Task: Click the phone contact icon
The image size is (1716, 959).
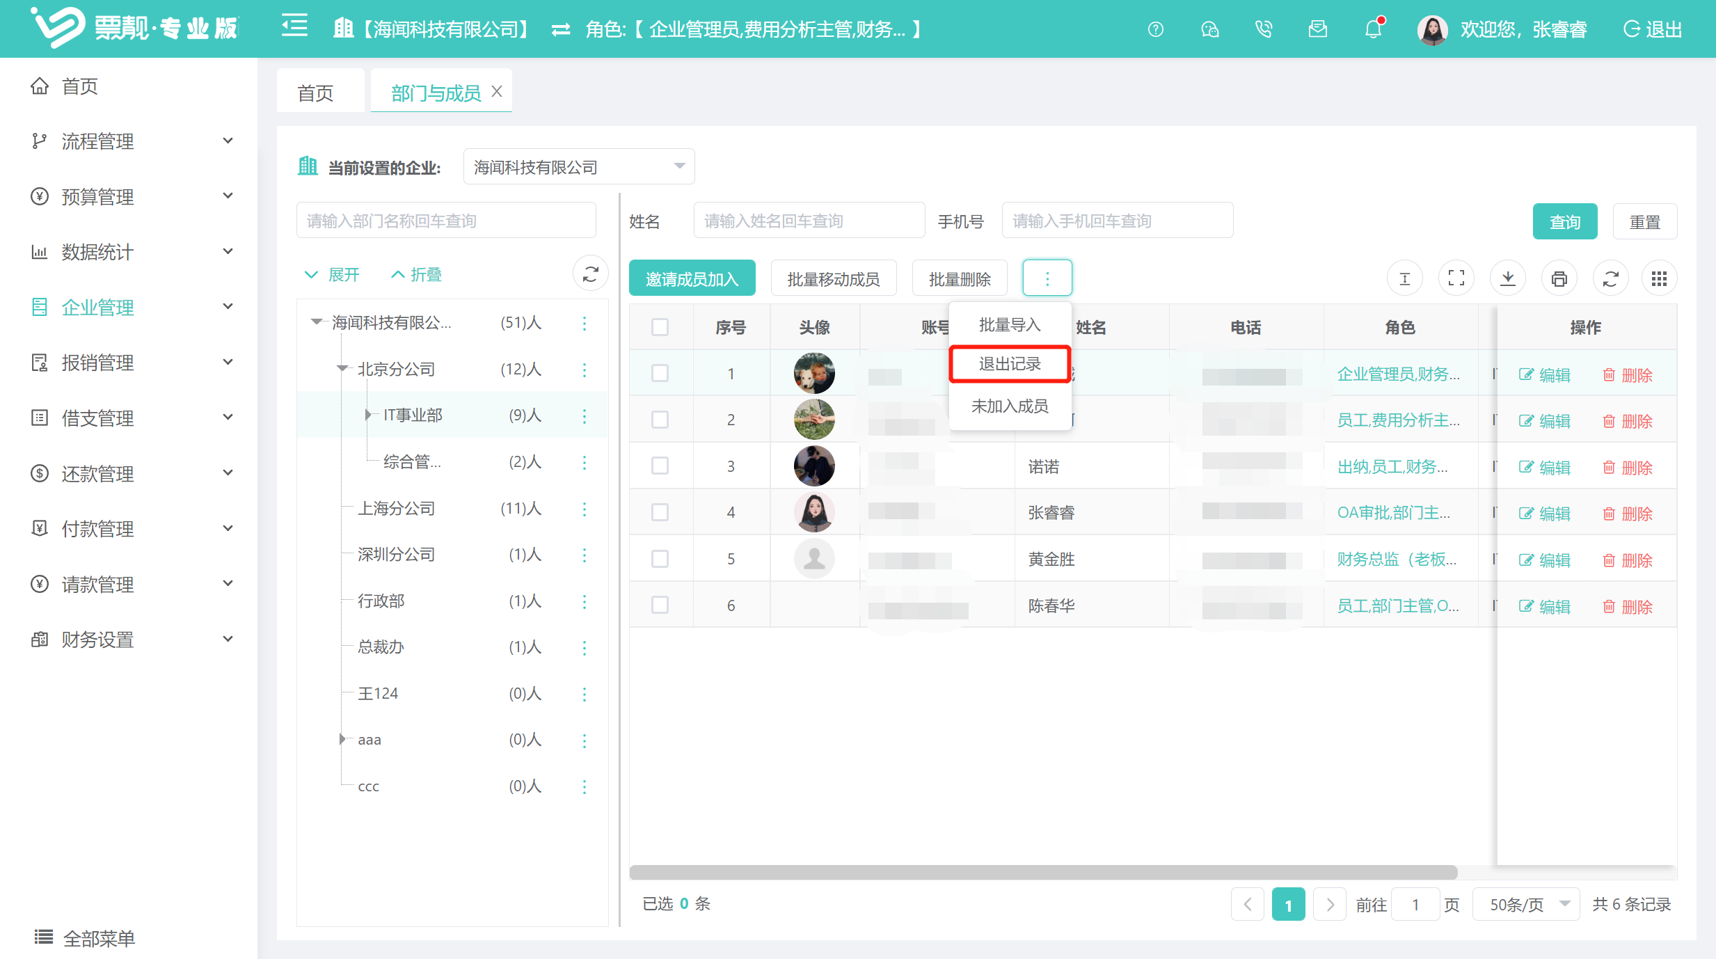Action: (x=1264, y=29)
